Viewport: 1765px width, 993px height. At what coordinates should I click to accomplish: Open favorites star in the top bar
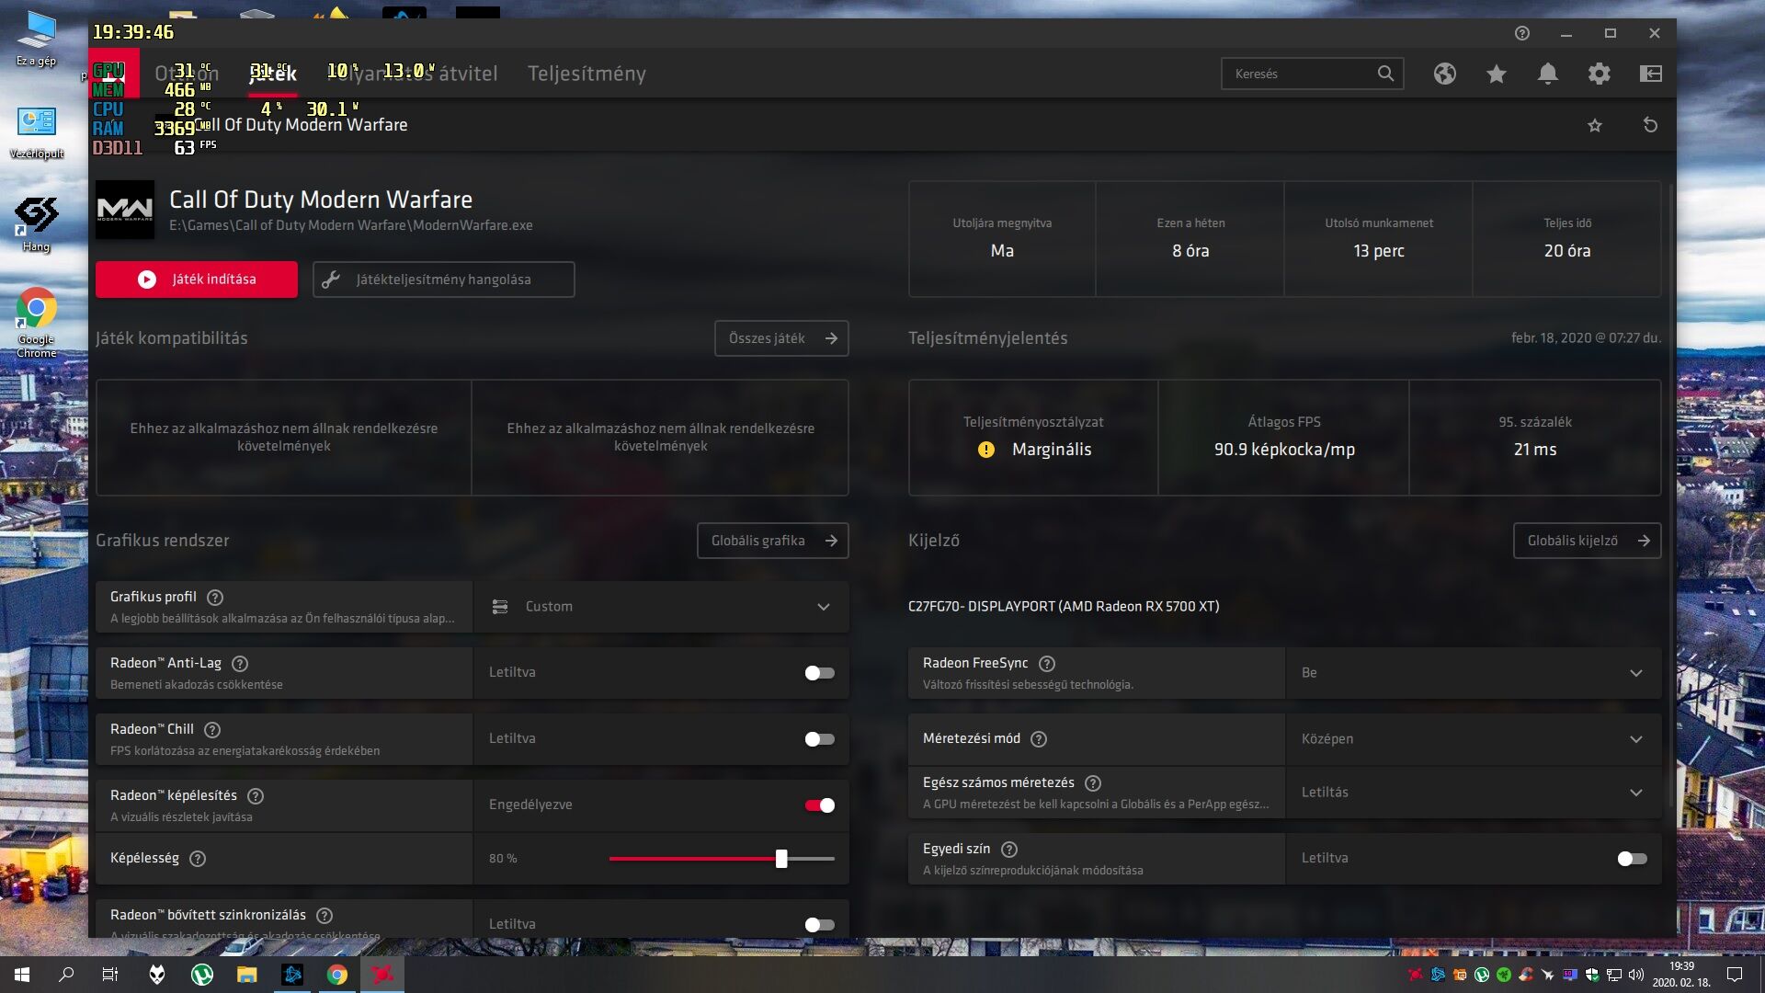(x=1497, y=74)
